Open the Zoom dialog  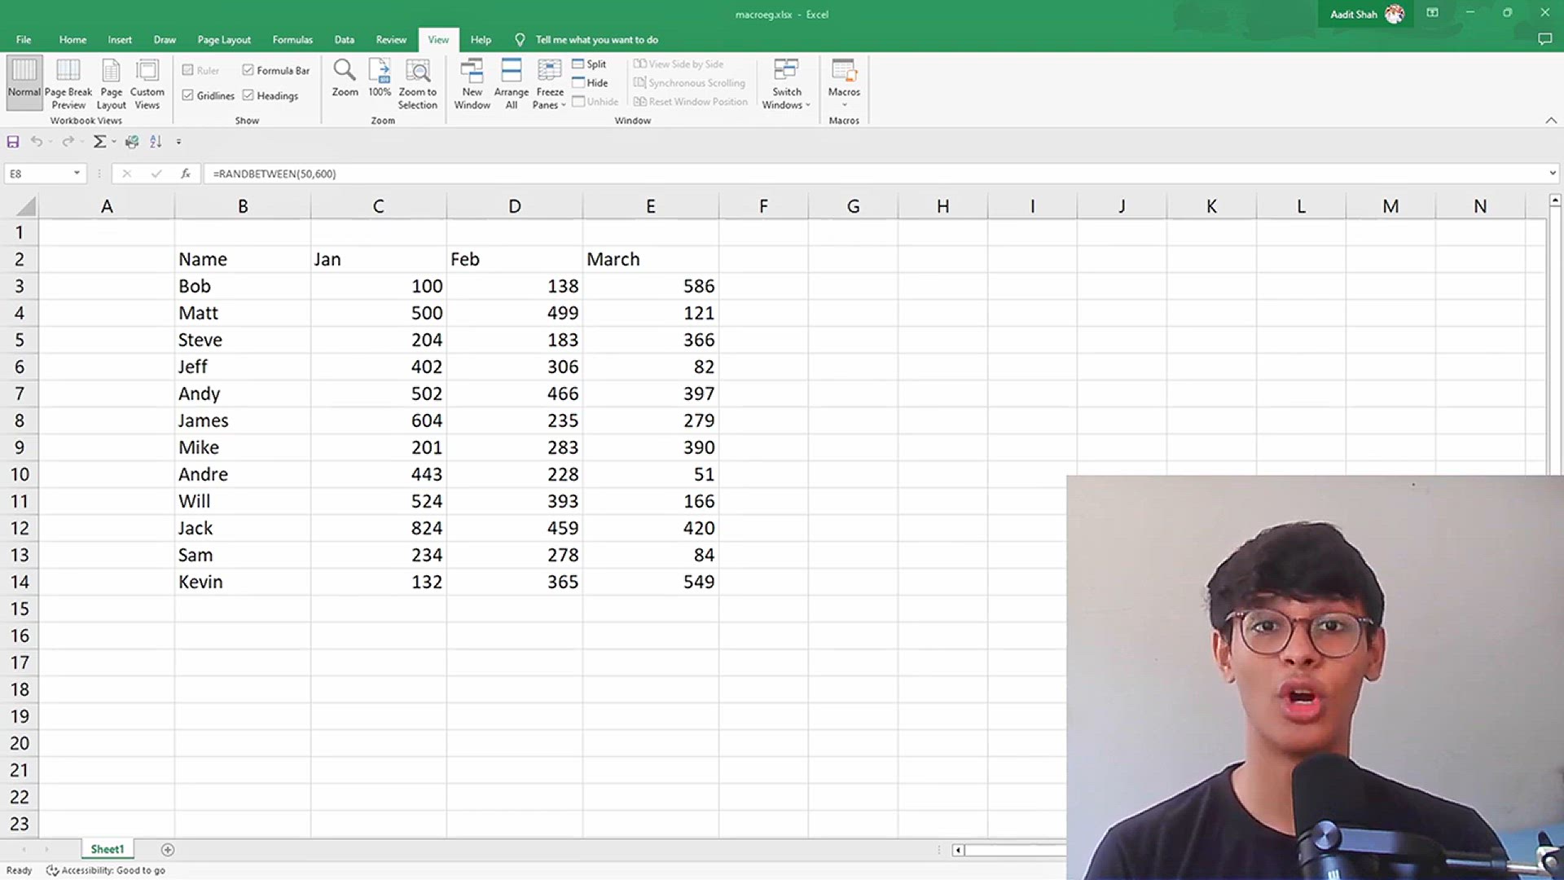coord(345,78)
